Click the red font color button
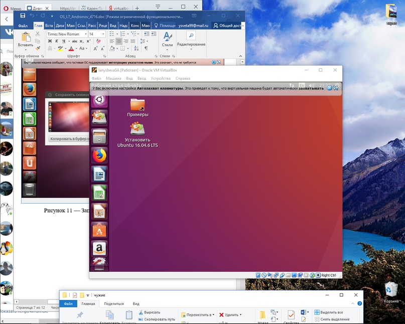The image size is (405, 324). (x=71, y=49)
